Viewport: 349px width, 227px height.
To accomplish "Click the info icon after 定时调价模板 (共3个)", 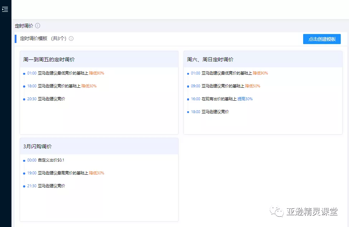I will pyautogui.click(x=71, y=39).
